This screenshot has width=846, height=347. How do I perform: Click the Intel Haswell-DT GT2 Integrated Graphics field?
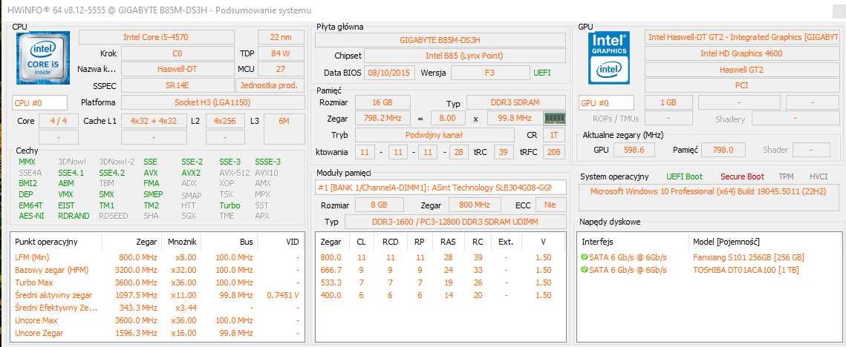click(x=742, y=37)
